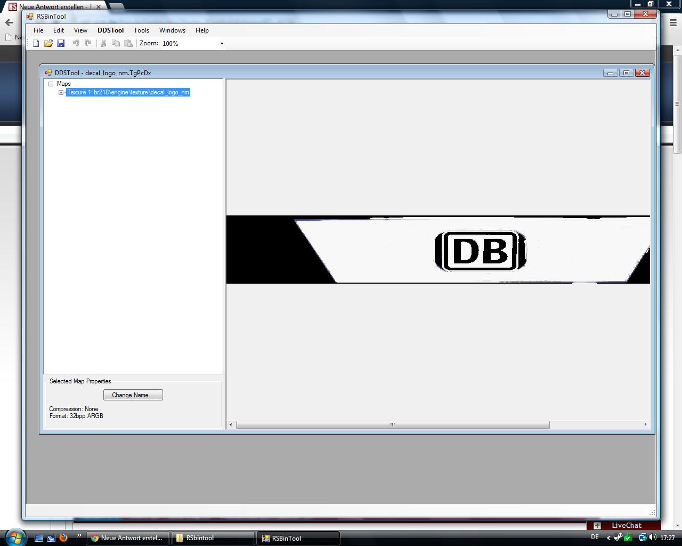Click the 17:27 system clock

(x=668, y=538)
